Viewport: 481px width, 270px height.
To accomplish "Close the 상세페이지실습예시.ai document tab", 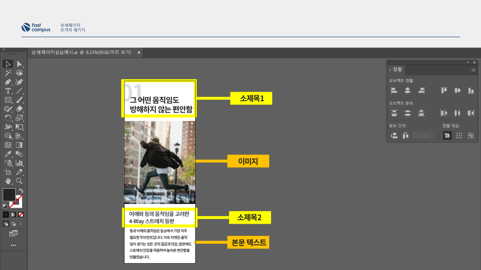I will click(139, 53).
